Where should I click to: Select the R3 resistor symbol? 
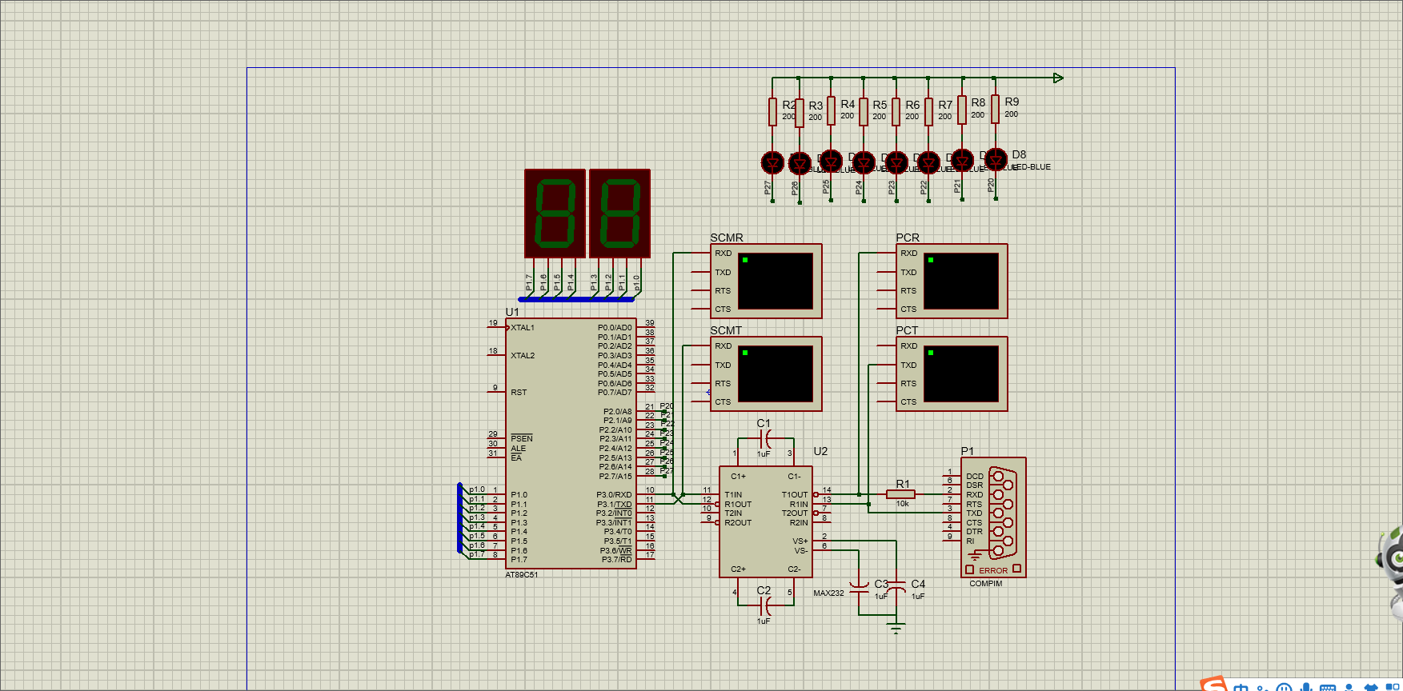coord(800,113)
